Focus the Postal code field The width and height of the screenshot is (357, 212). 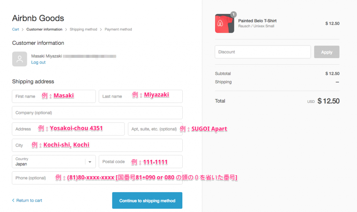[140, 162]
